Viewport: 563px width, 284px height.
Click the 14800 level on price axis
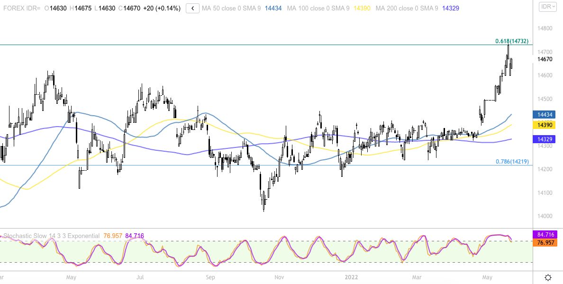[545, 28]
